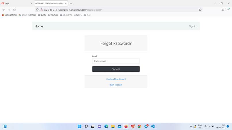Open the Create A New Account link
This screenshot has height=130, width=232.
tap(116, 79)
